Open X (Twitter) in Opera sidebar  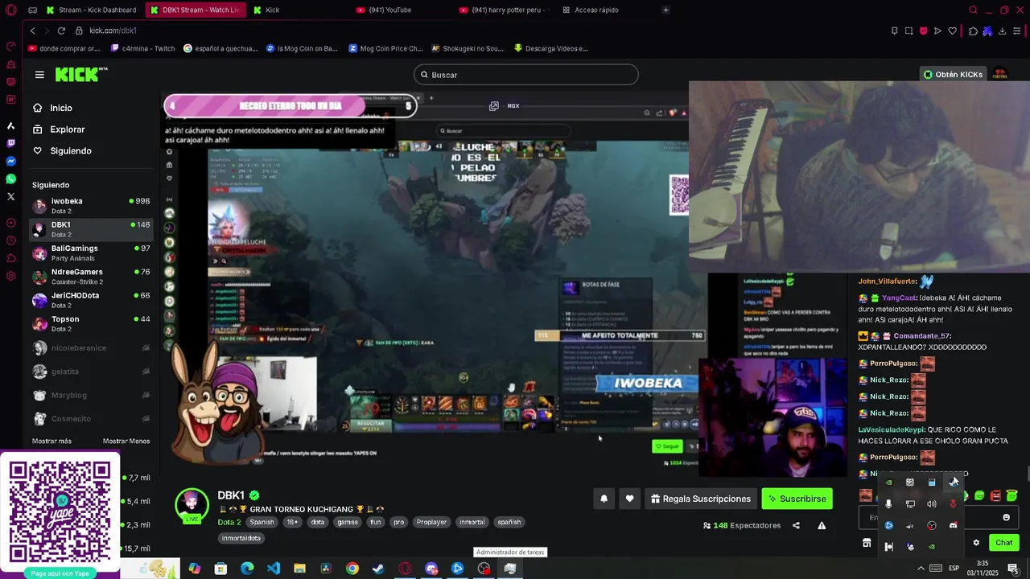pyautogui.click(x=10, y=196)
